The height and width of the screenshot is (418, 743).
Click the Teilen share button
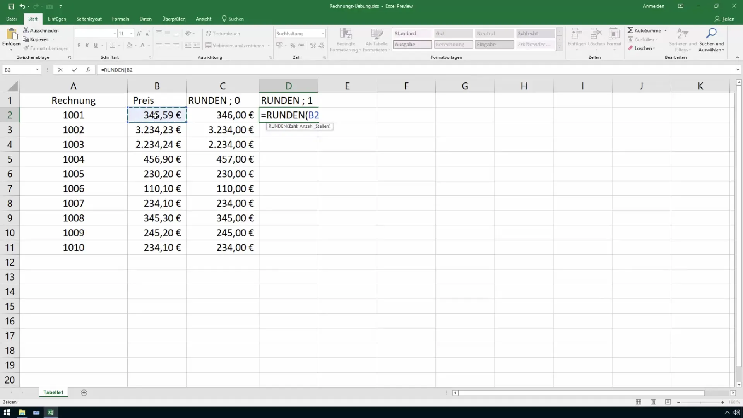point(724,19)
